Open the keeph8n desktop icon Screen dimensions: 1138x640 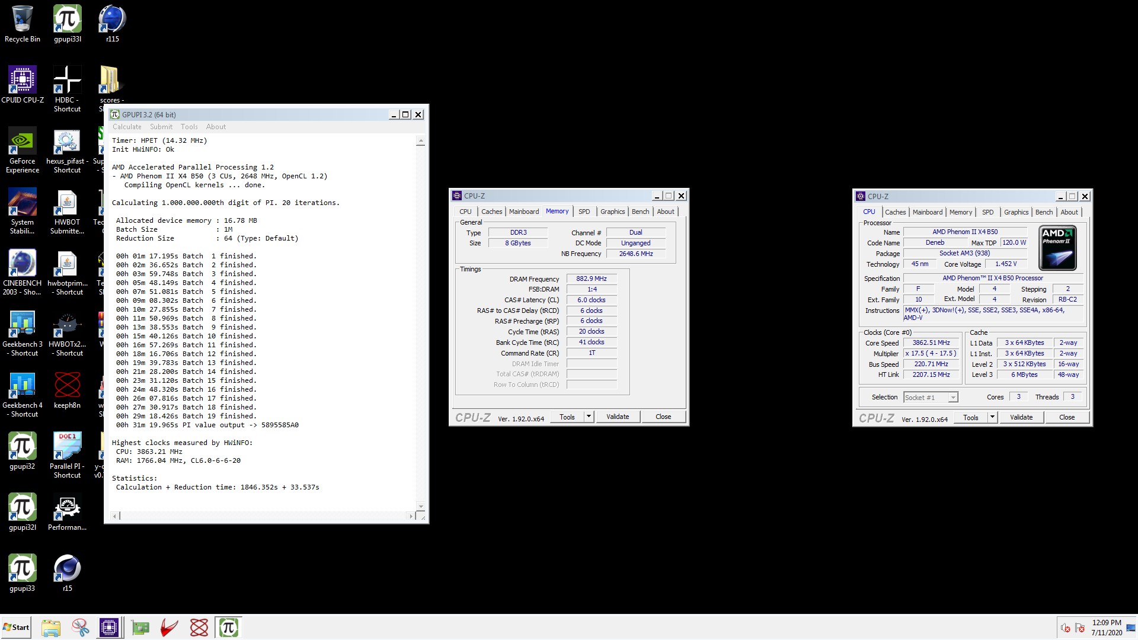point(68,390)
